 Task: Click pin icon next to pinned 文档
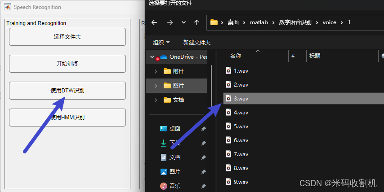pyautogui.click(x=203, y=157)
